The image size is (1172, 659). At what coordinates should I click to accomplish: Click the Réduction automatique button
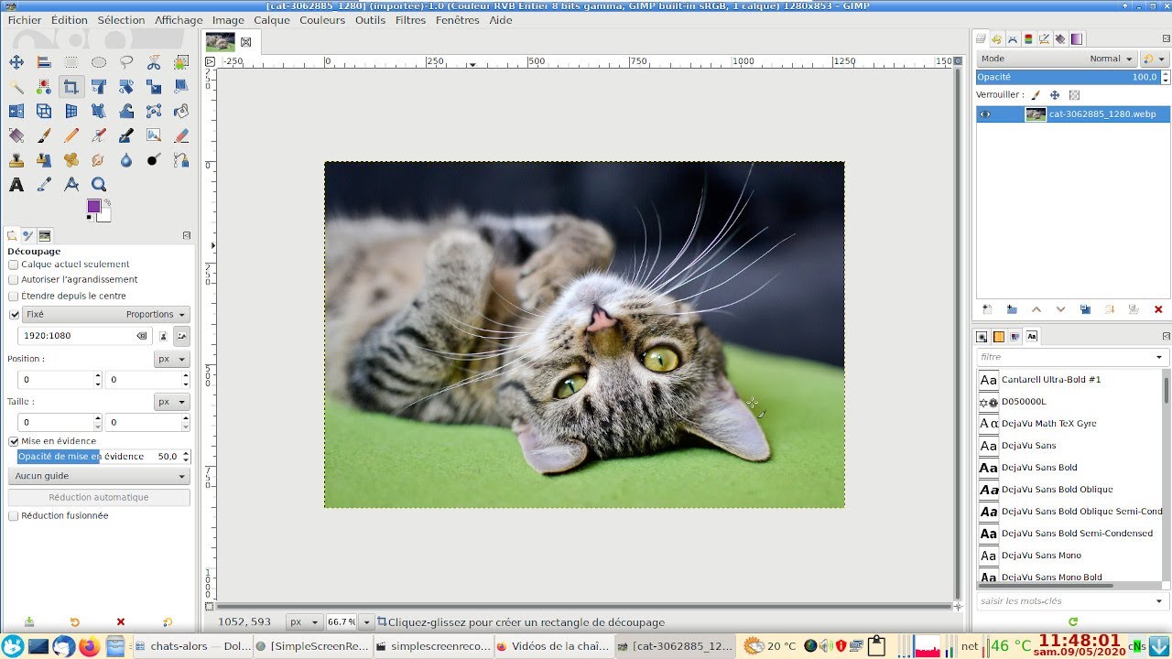(99, 497)
